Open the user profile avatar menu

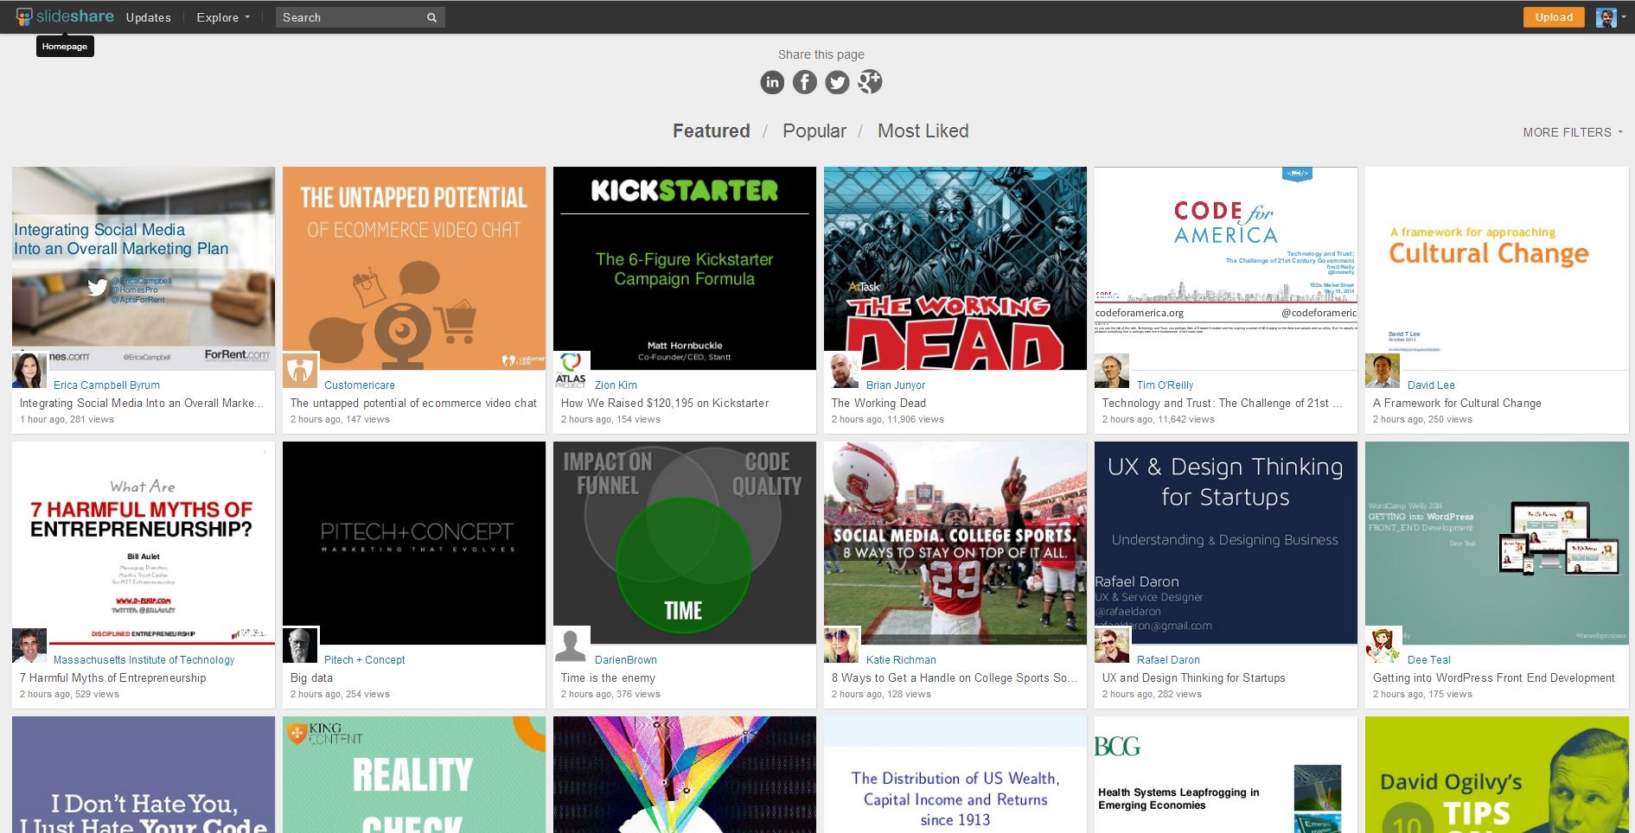[1611, 17]
